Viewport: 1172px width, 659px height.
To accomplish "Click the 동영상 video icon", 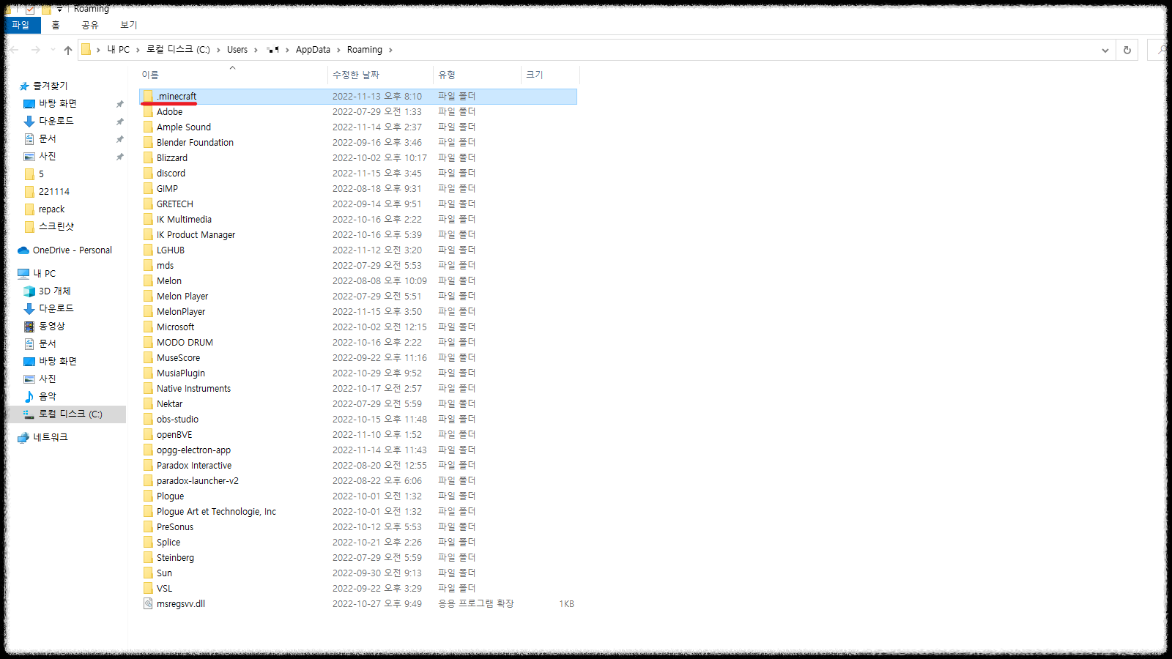I will tap(29, 326).
